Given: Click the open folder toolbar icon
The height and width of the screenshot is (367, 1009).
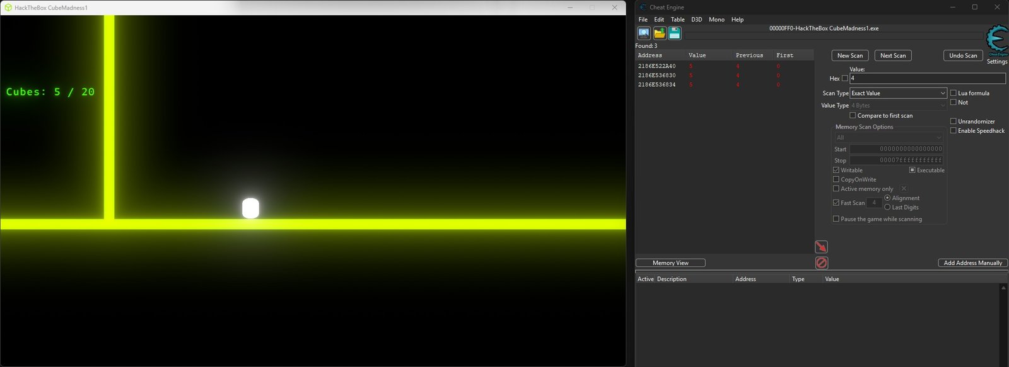Looking at the screenshot, I should 660,33.
